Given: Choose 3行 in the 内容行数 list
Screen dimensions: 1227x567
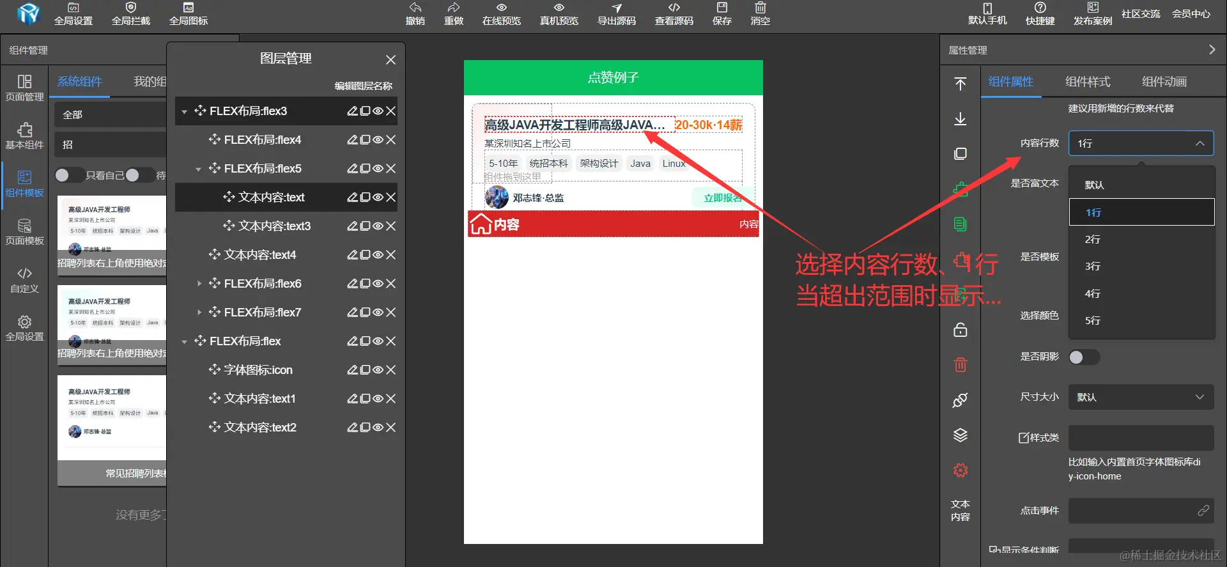Looking at the screenshot, I should [x=1141, y=266].
